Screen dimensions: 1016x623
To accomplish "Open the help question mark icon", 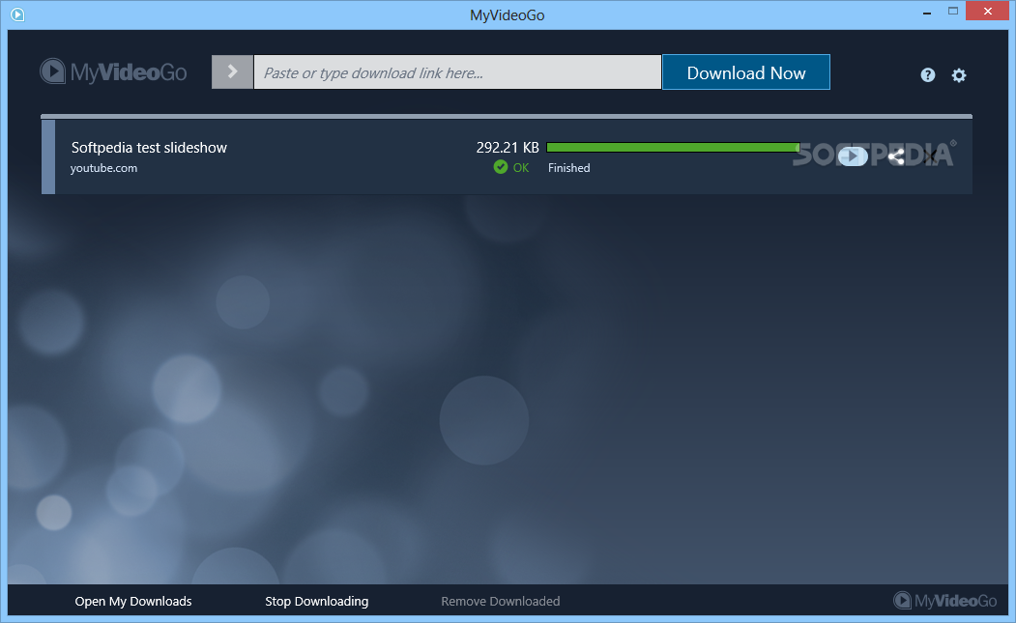I will 928,75.
